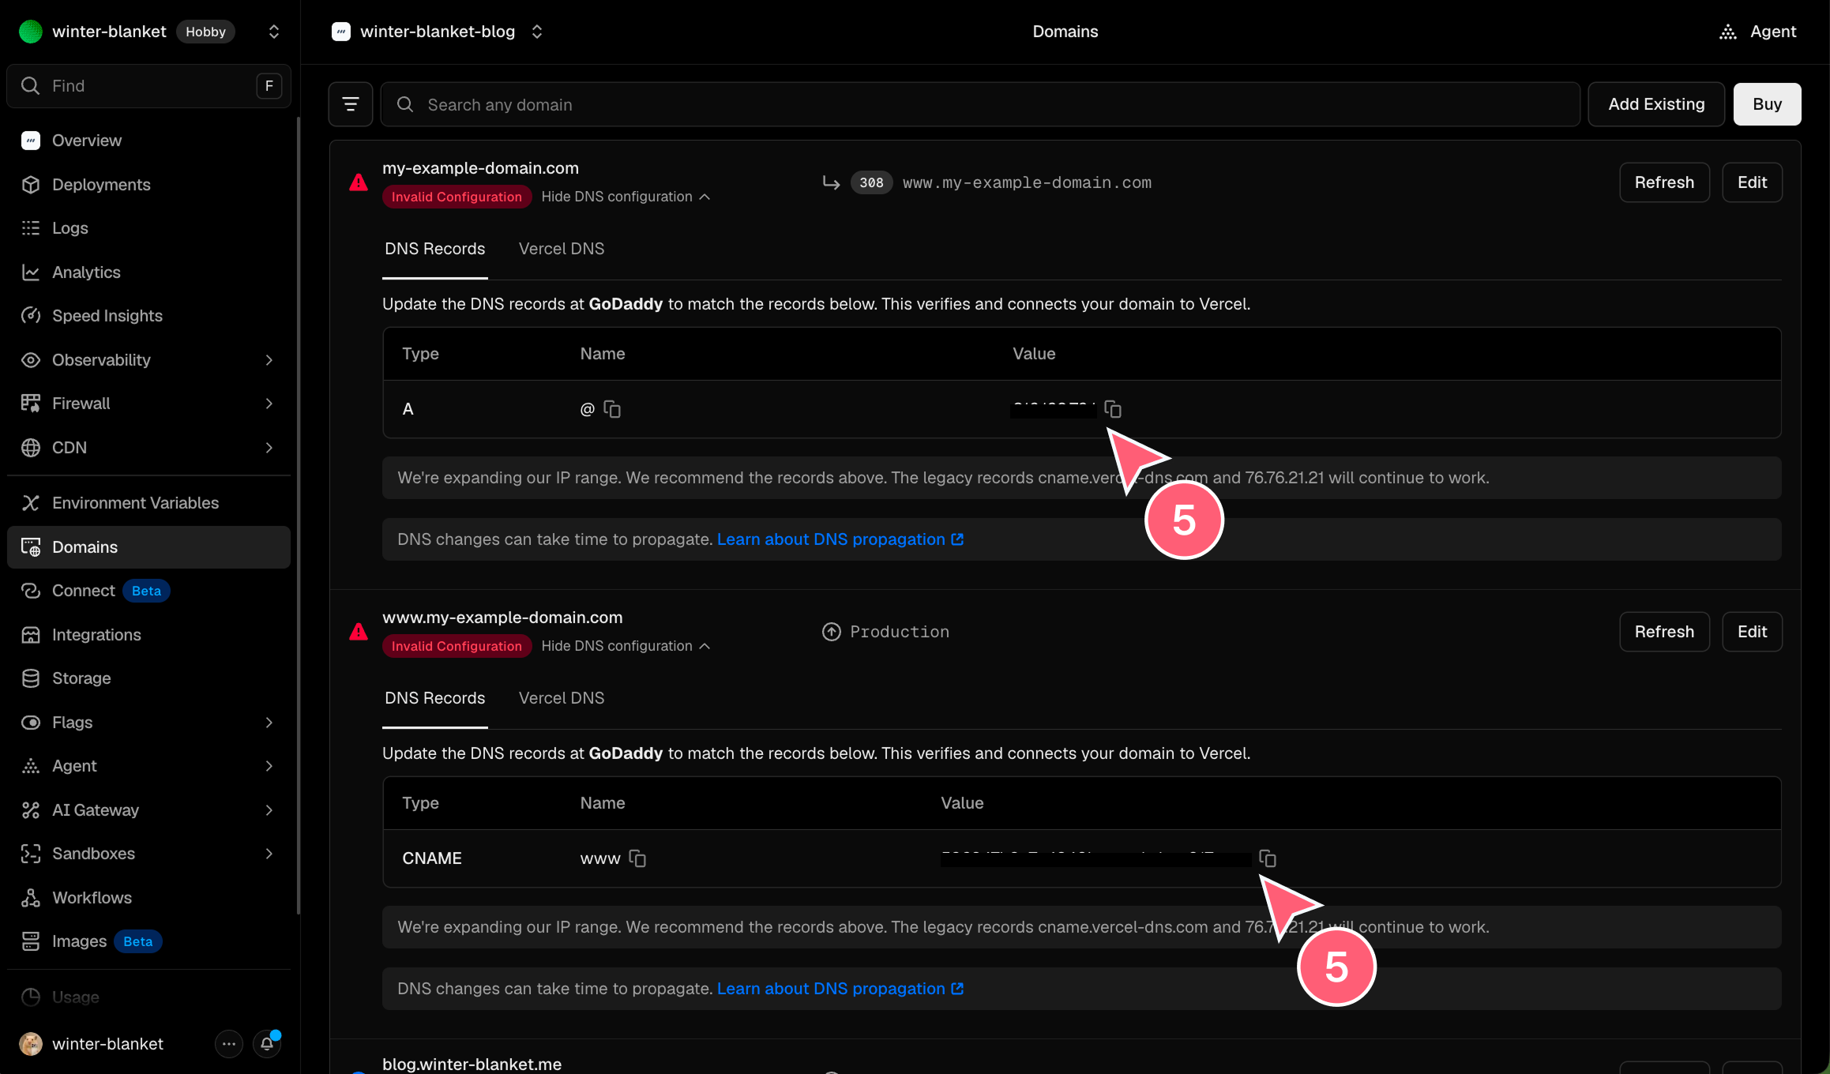1830x1074 pixels.
Task: Edit my-example-domain.com
Action: [1753, 182]
